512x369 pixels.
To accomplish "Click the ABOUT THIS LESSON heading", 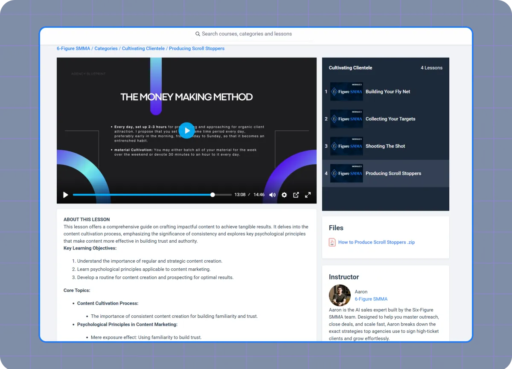I will tap(87, 220).
